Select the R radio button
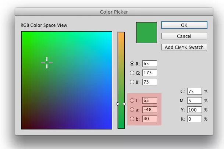 point(132,64)
